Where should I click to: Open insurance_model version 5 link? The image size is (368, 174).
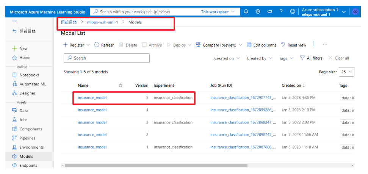[92, 98]
